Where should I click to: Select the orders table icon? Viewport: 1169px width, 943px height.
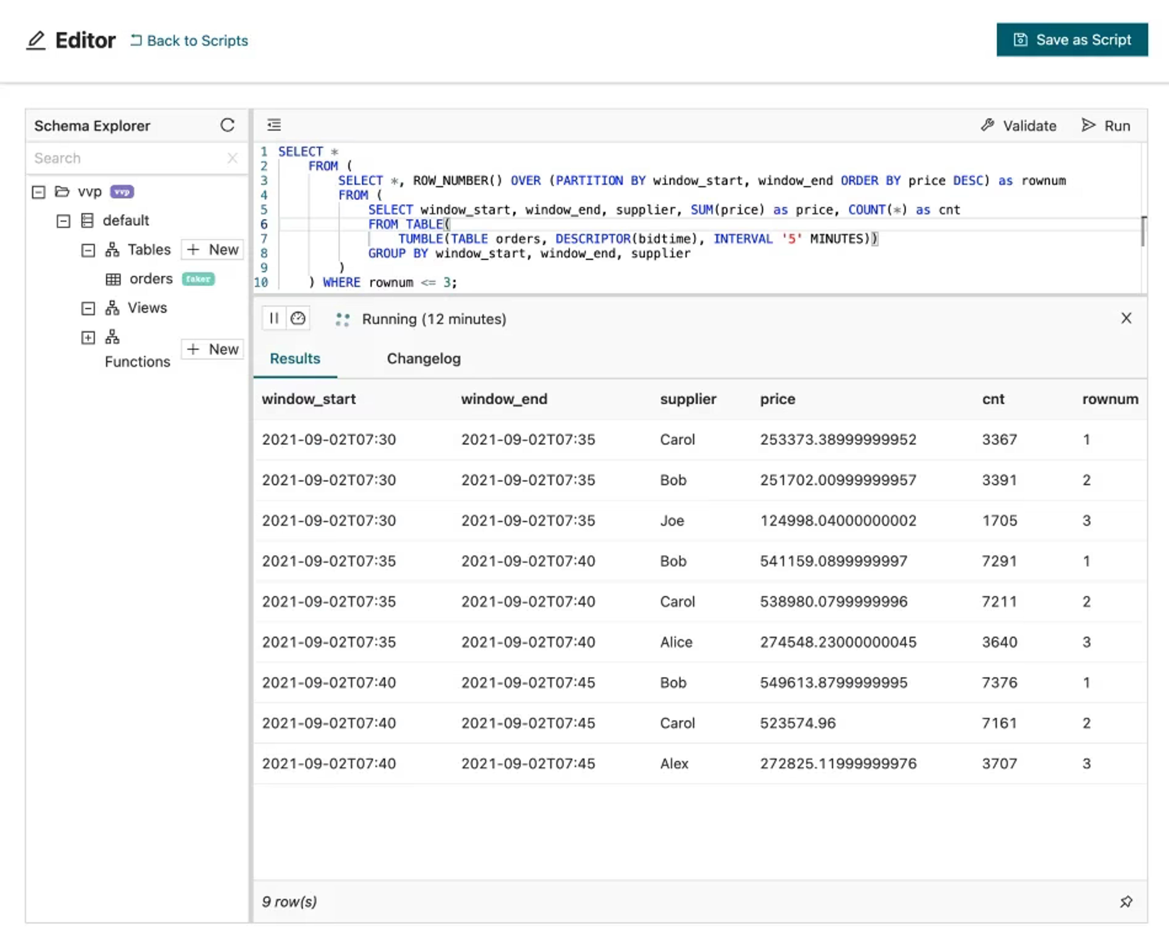(113, 279)
